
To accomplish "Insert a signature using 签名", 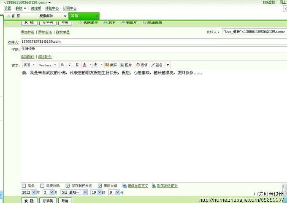I will pyautogui.click(x=157, y=65).
